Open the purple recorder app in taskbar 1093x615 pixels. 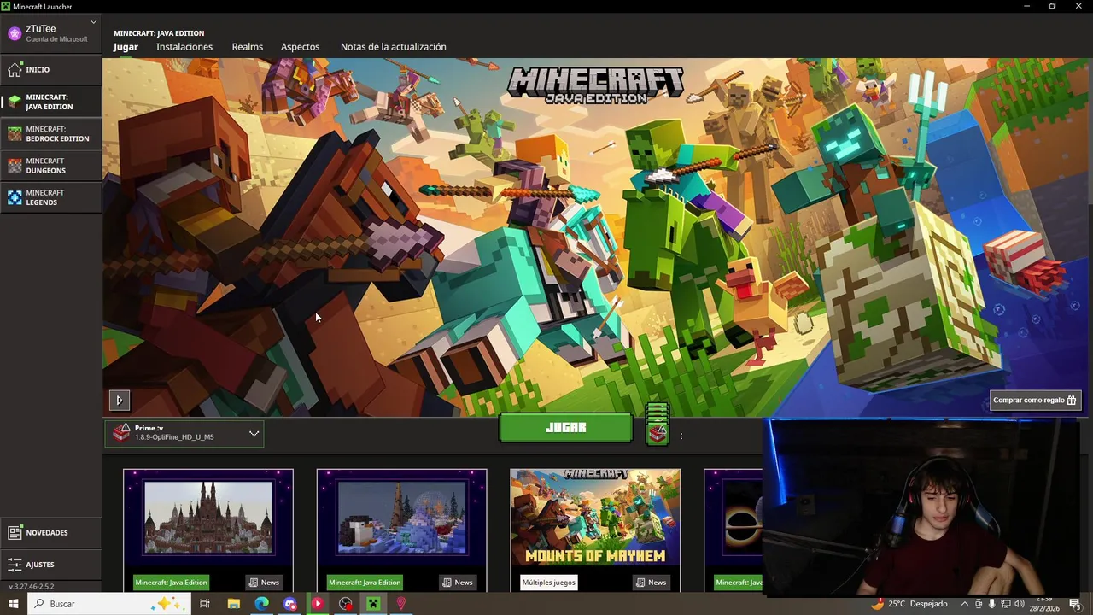point(289,604)
